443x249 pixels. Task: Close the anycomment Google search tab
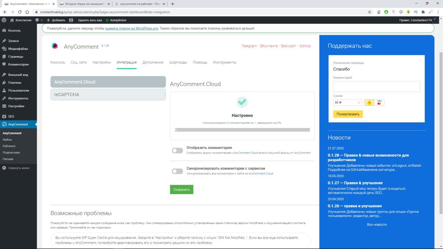(163, 4)
